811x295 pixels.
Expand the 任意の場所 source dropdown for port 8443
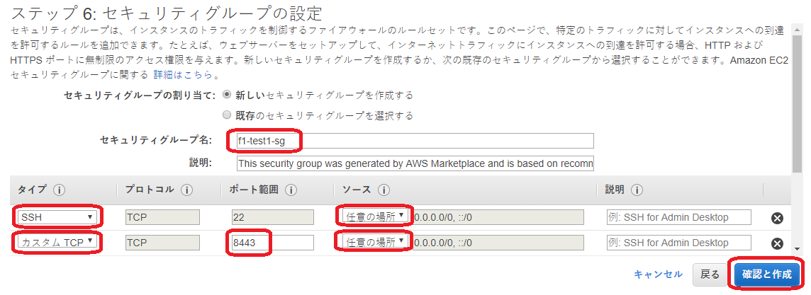click(374, 243)
